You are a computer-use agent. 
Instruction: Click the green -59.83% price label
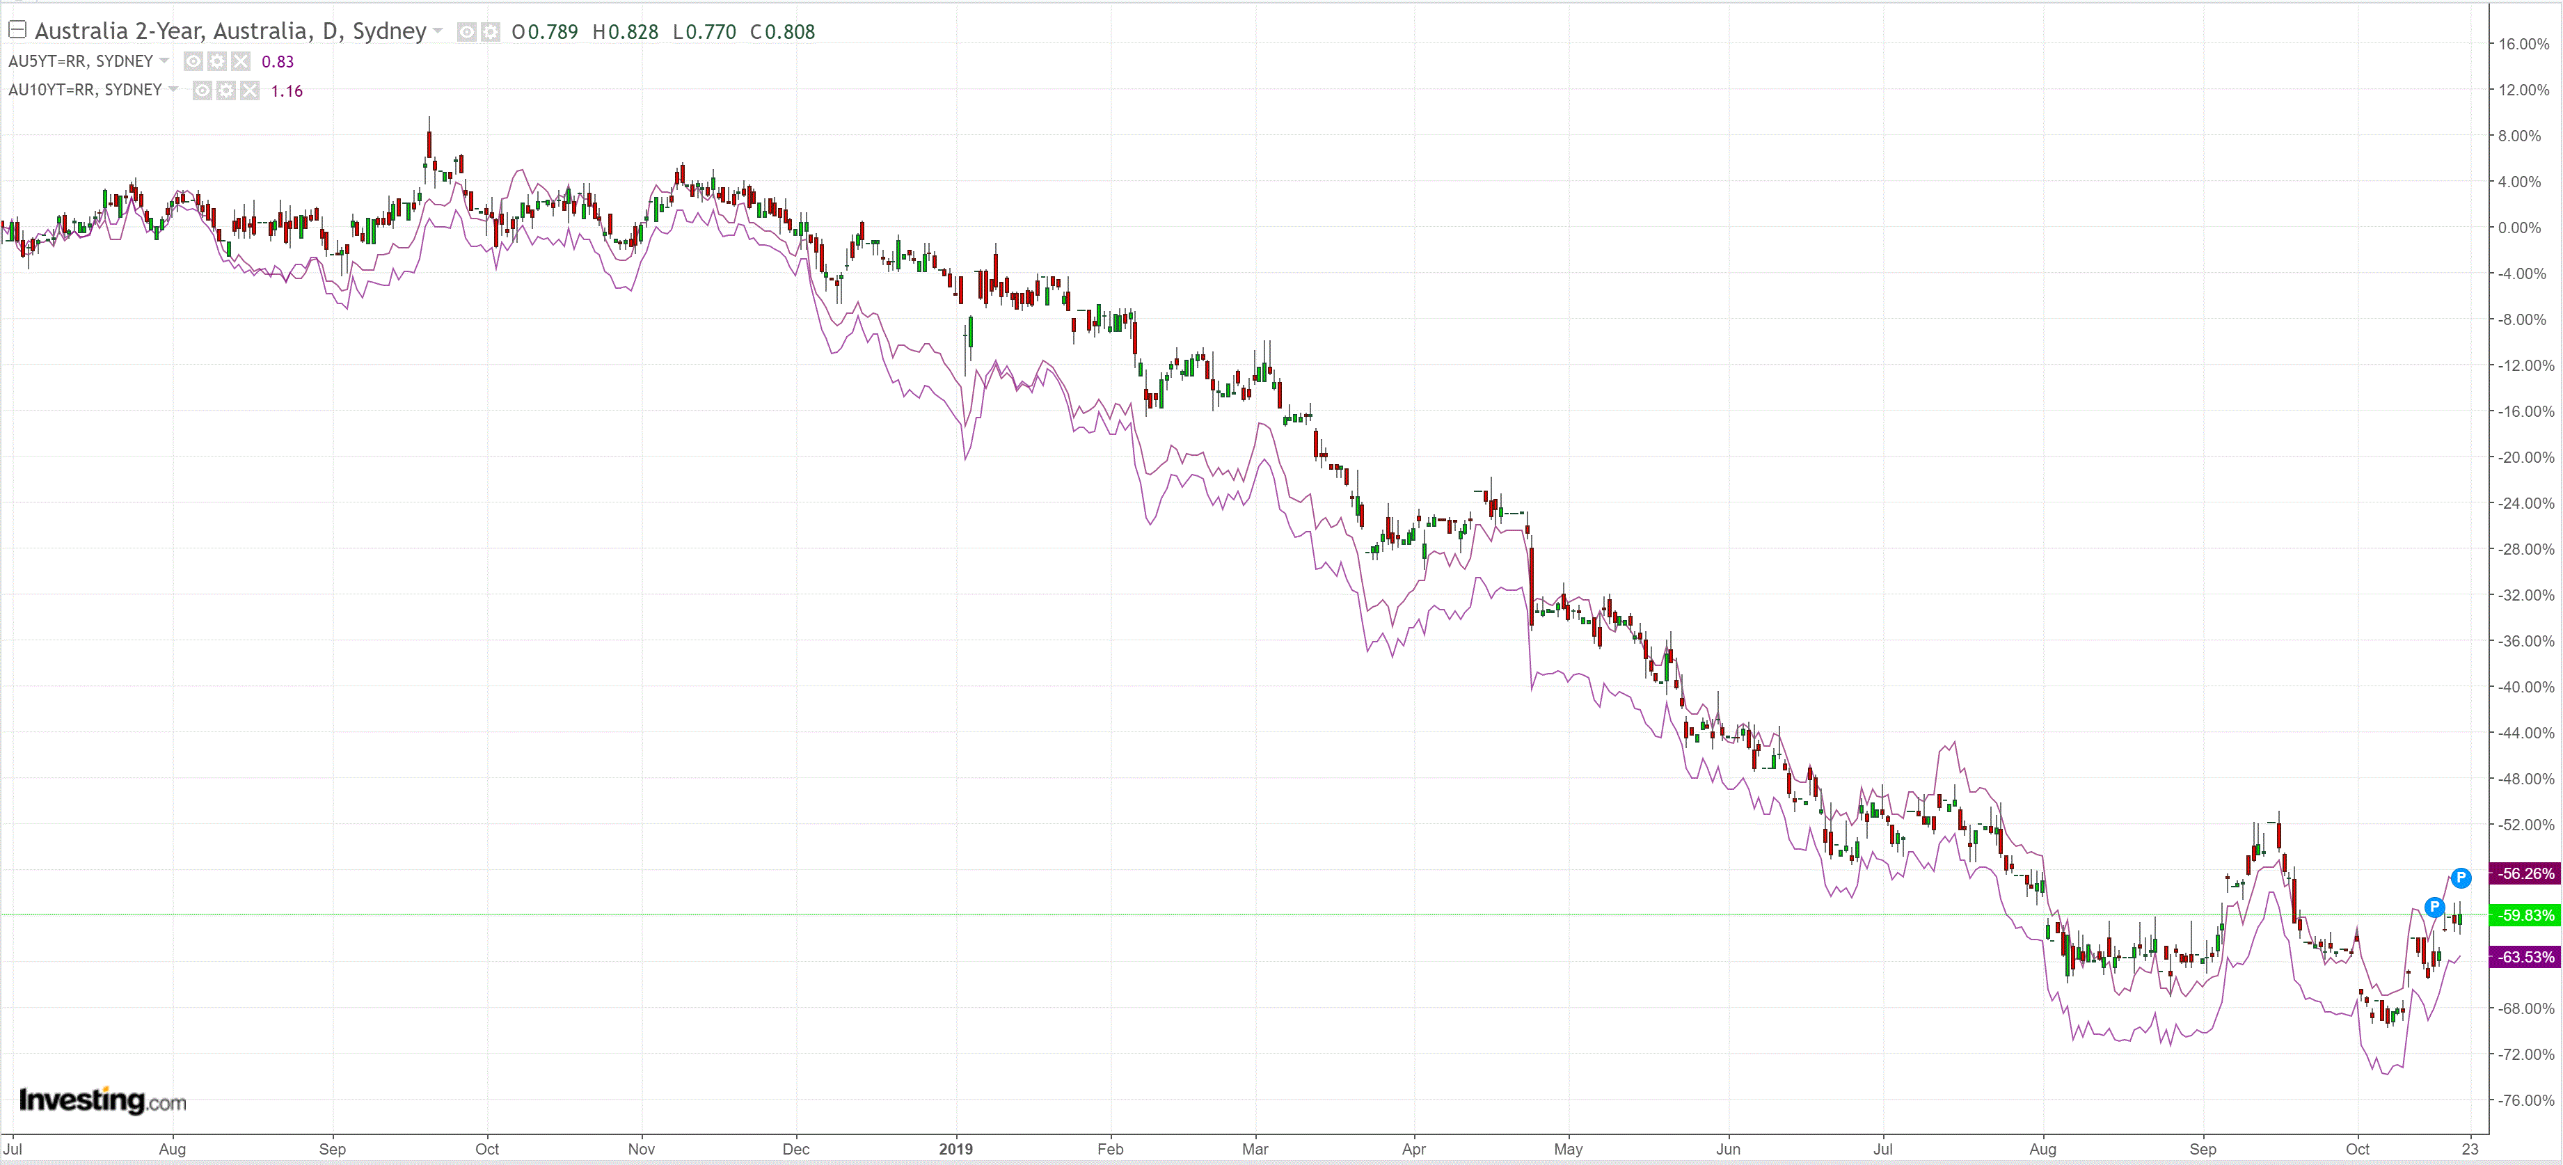click(2525, 915)
